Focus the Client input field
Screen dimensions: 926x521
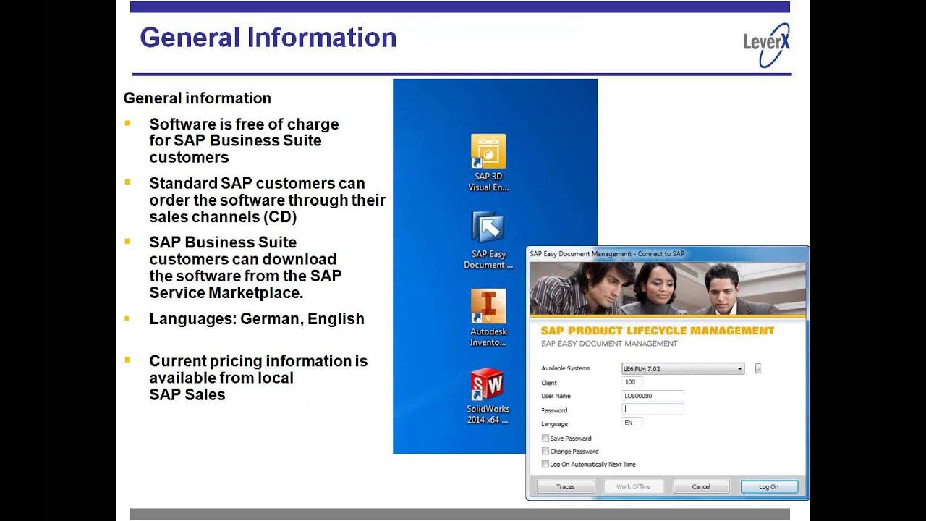[632, 382]
